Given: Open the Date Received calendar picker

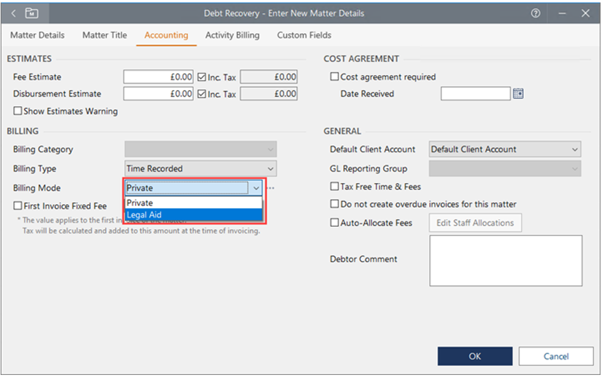Looking at the screenshot, I should click(518, 94).
